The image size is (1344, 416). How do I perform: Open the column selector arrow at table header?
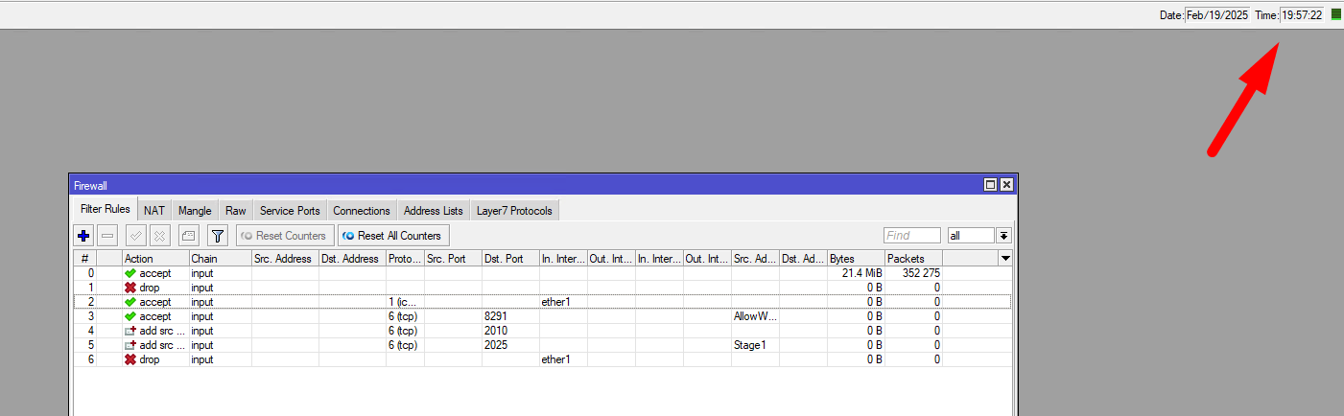(x=1005, y=259)
